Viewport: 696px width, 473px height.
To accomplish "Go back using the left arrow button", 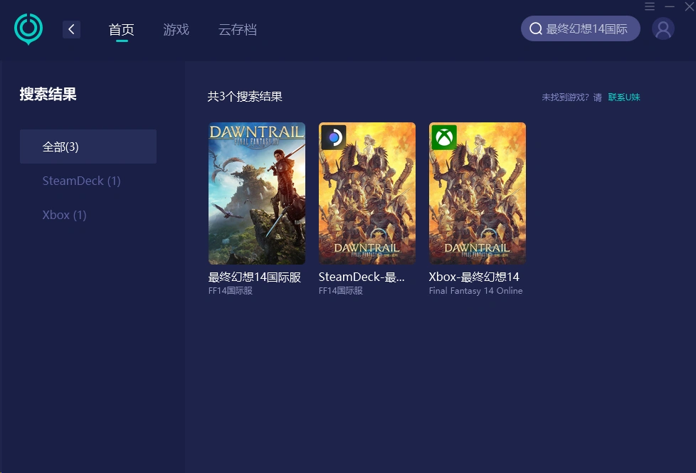I will pyautogui.click(x=71, y=30).
